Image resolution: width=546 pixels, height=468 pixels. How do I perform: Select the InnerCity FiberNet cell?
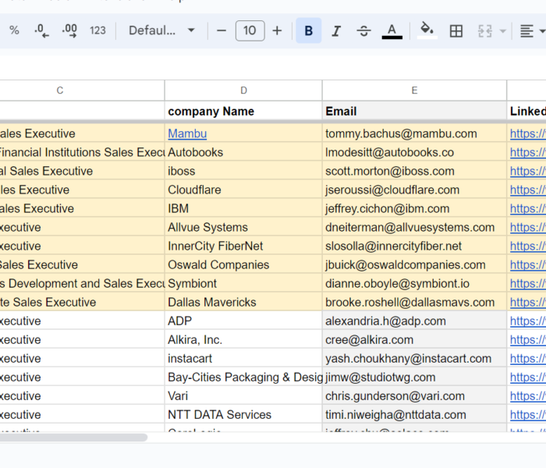(243, 246)
